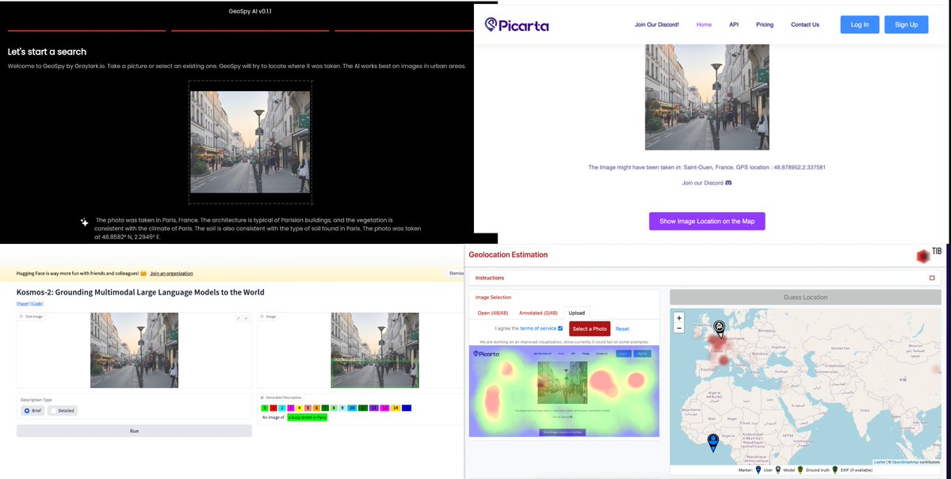Click the GeoSpy dashed image upload area
951x479 pixels.
250,143
